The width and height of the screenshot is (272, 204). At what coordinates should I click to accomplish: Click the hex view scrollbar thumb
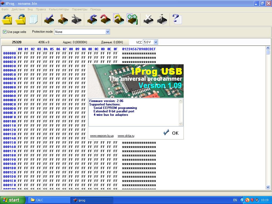[x=268, y=52]
